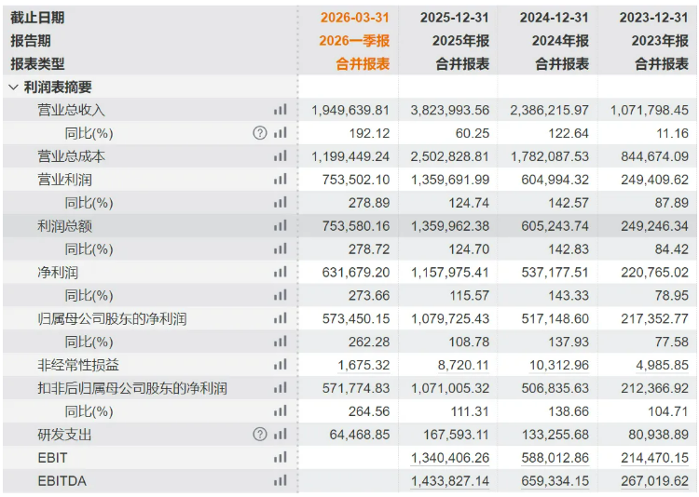Show trend chart for 营业利润
The height and width of the screenshot is (497, 699).
click(280, 180)
